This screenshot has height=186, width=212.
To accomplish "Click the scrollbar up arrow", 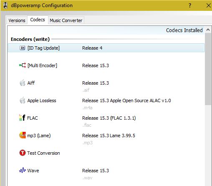I will click(208, 30).
